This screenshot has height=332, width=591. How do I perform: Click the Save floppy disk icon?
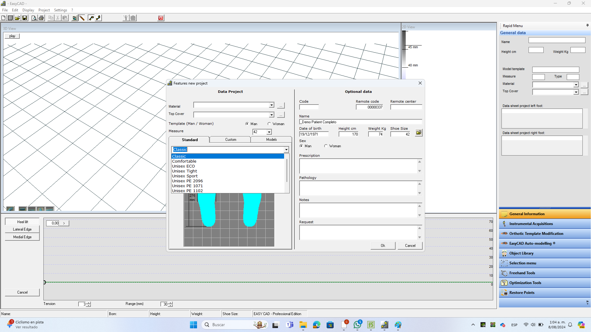[25, 18]
